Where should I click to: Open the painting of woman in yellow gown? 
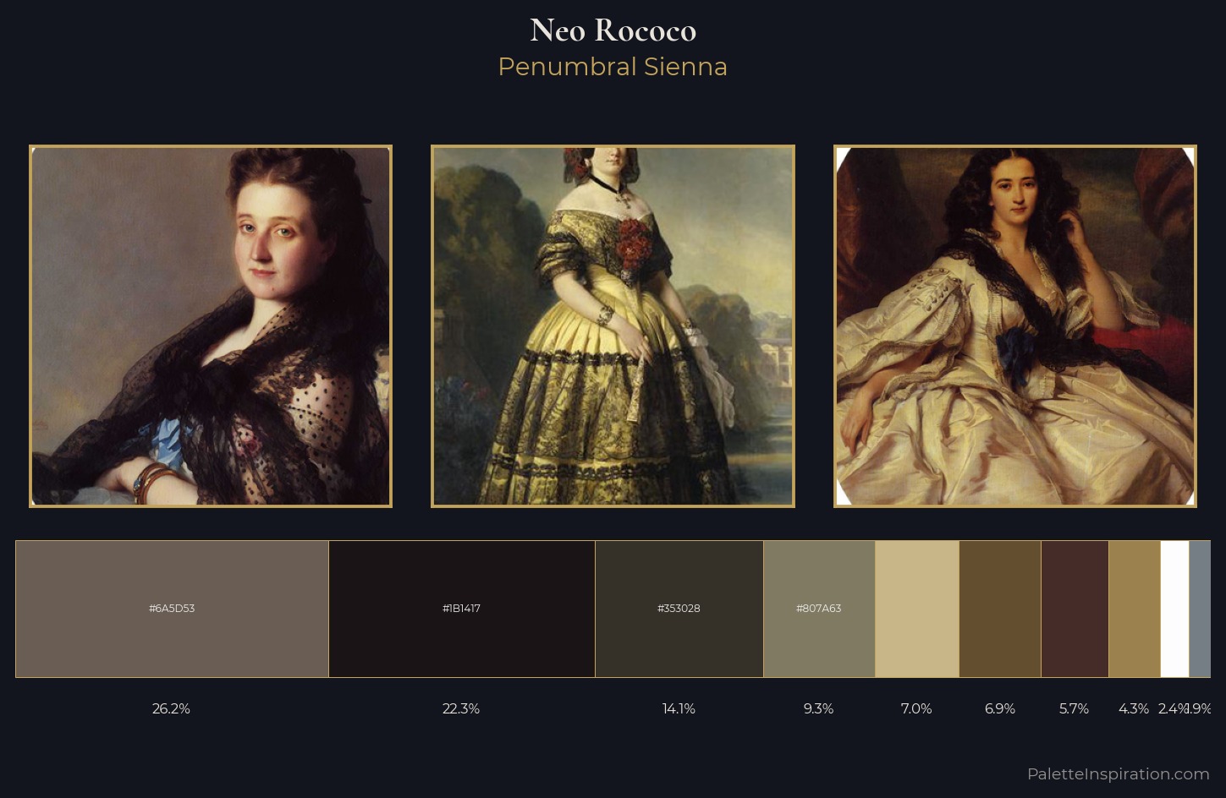pyautogui.click(x=613, y=326)
